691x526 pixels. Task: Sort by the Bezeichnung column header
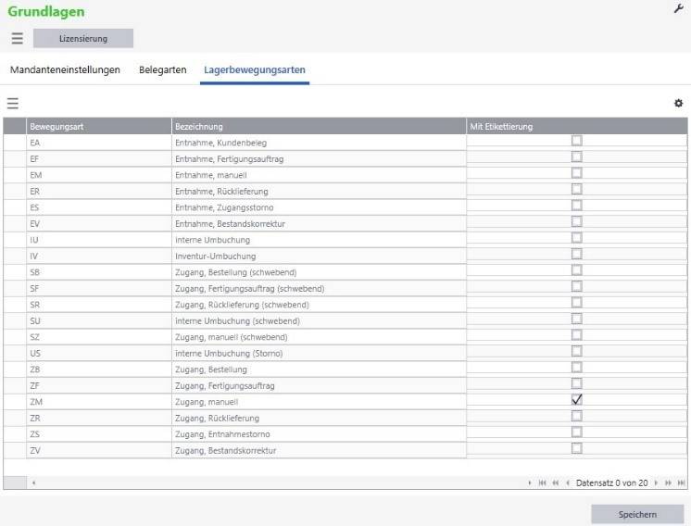(x=318, y=126)
